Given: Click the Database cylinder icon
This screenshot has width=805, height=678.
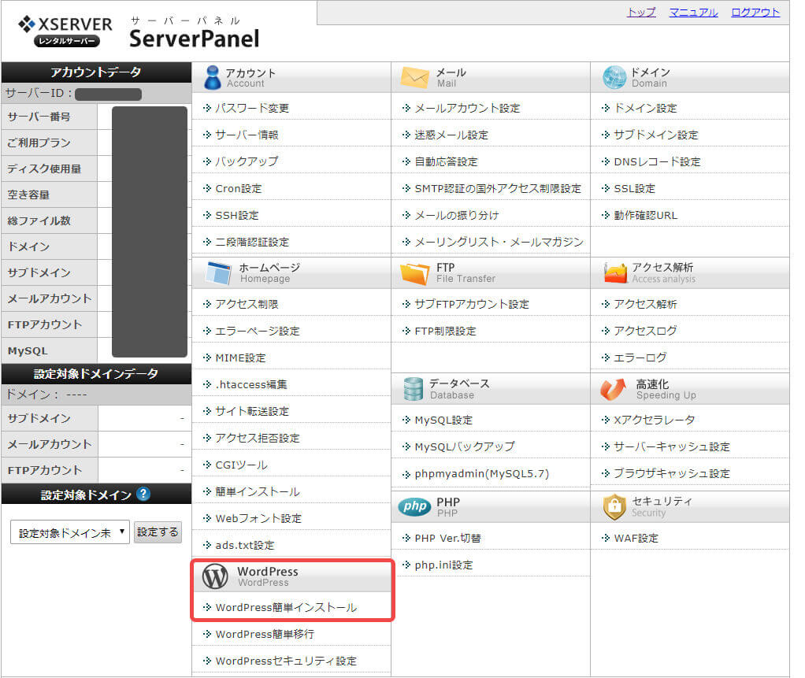Looking at the screenshot, I should click(414, 388).
